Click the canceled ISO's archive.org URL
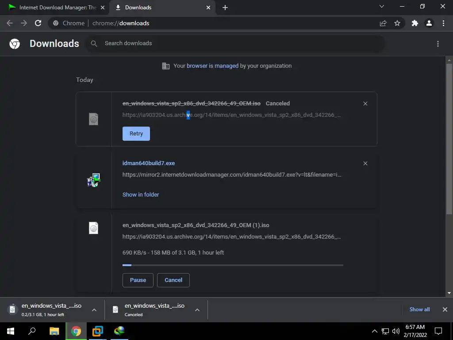 point(232,115)
